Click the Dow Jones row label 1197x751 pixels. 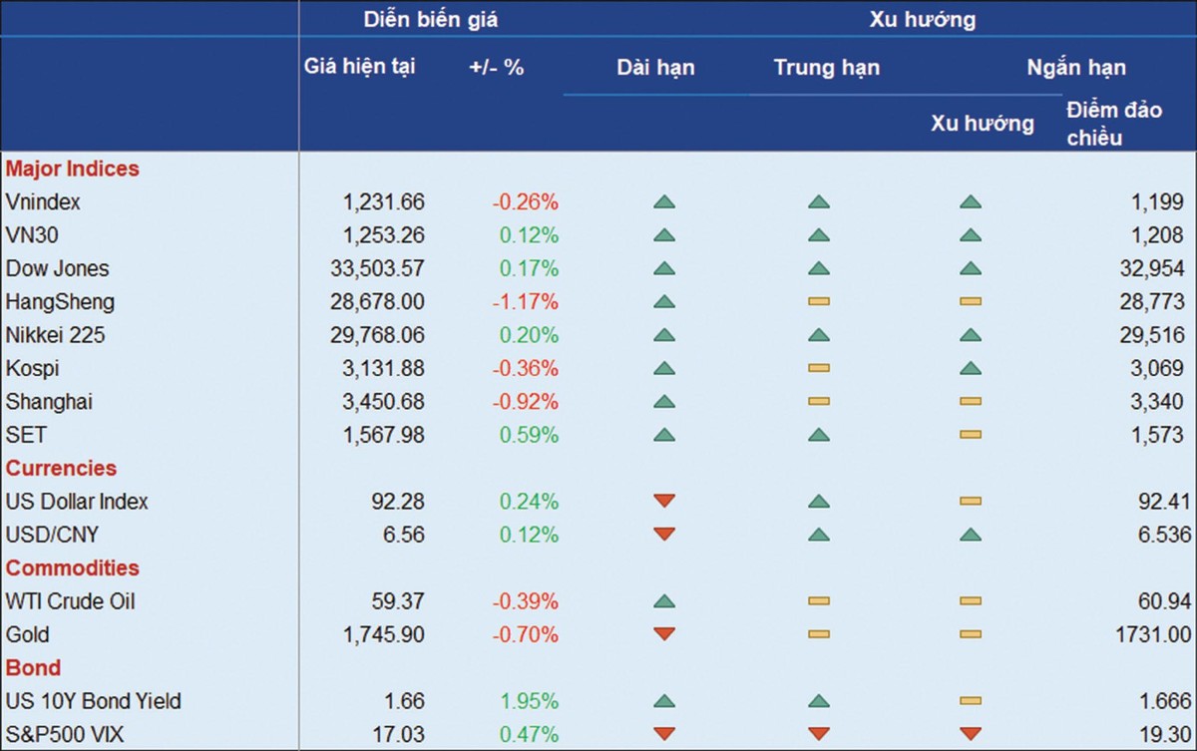(58, 268)
